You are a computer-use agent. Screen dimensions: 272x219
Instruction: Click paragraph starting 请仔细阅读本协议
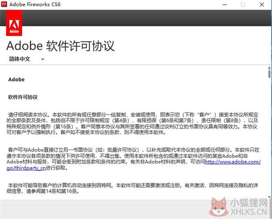point(133,124)
